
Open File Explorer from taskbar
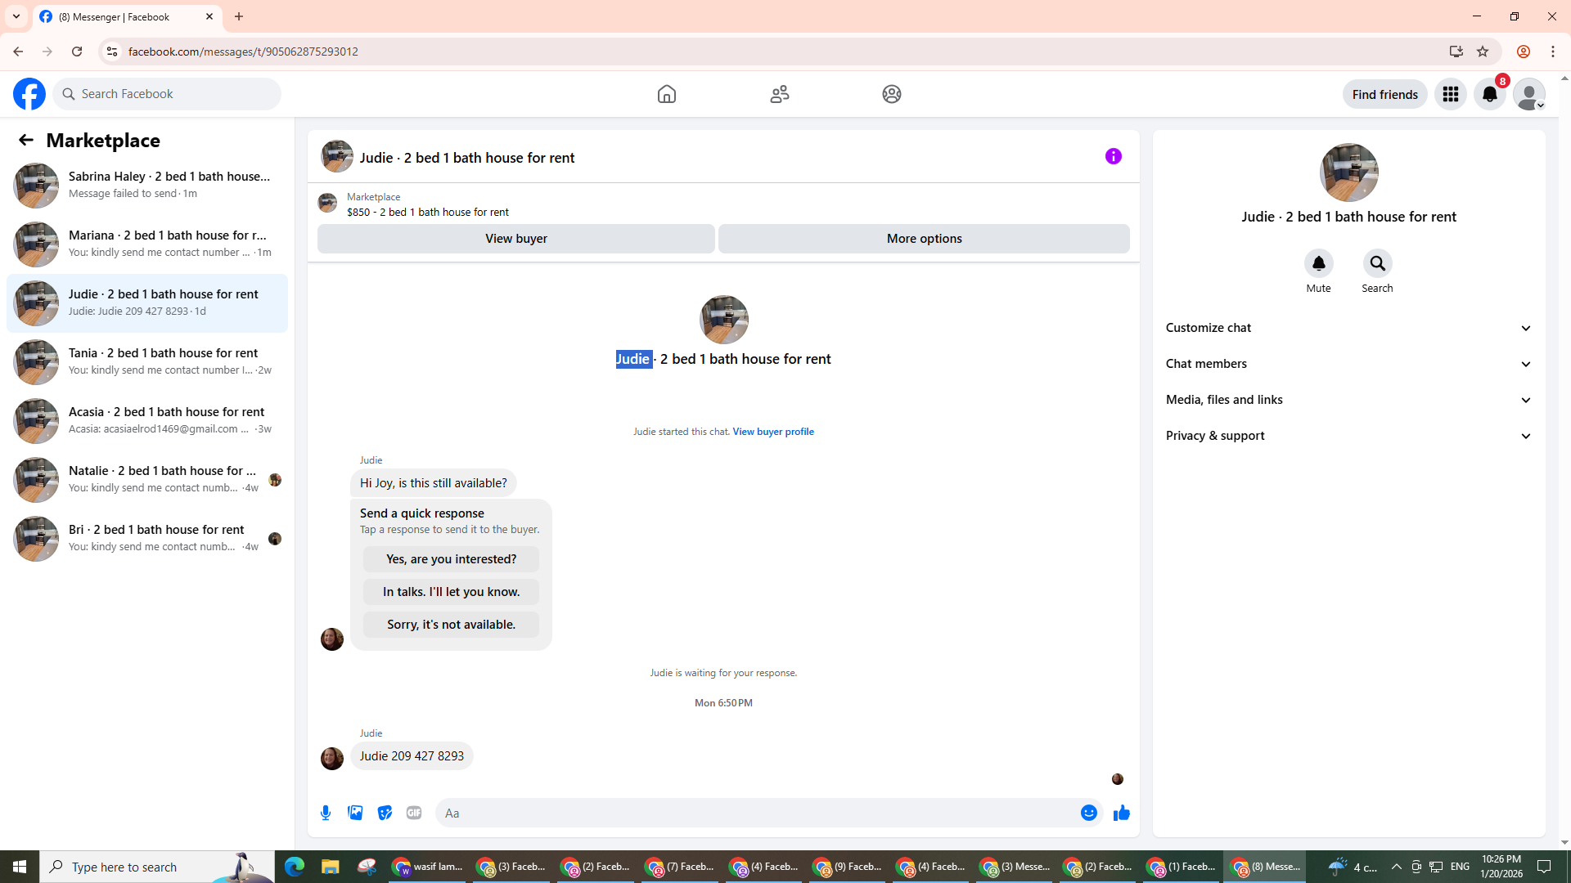coord(331,867)
